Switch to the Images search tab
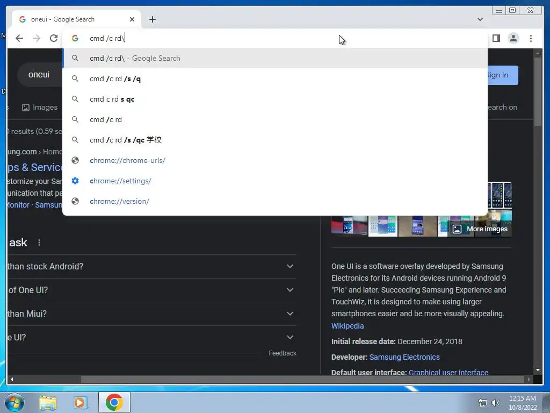 click(40, 108)
